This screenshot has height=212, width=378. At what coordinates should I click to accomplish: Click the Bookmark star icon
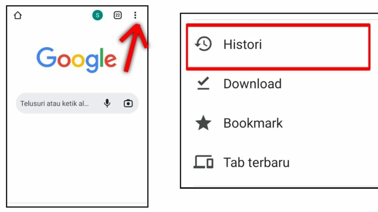point(203,123)
